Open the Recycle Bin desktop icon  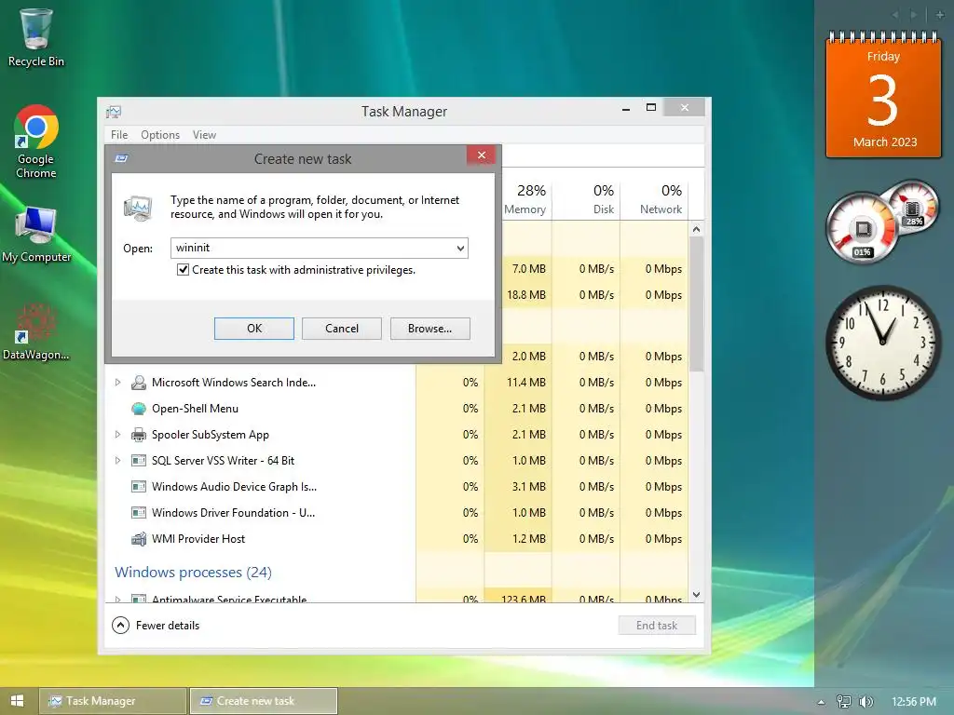pyautogui.click(x=36, y=36)
